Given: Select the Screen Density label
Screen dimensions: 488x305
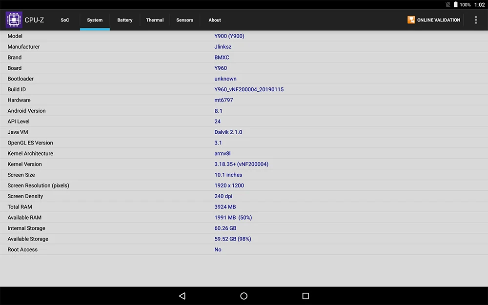Looking at the screenshot, I should [x=25, y=196].
